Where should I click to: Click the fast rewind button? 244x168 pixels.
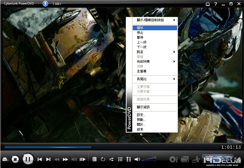pos(57,159)
